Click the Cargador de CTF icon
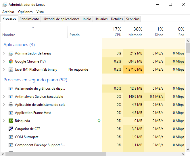Image resolution: width=190 pixels, height=156 pixels. click(11, 129)
